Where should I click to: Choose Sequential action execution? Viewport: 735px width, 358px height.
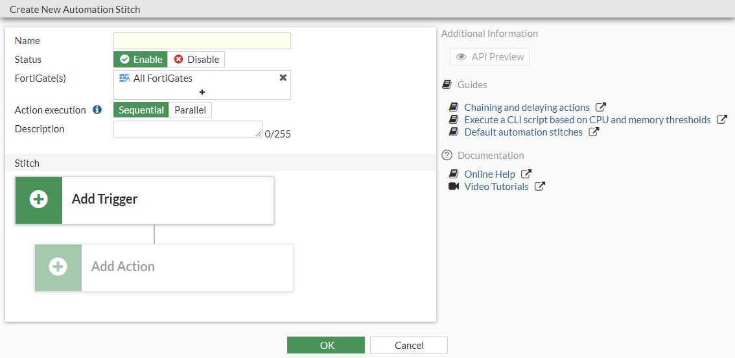(141, 110)
